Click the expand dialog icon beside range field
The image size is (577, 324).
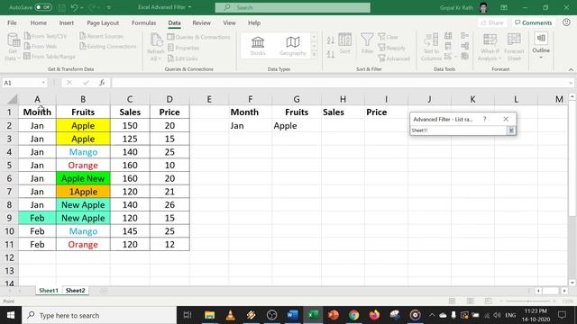(x=511, y=130)
